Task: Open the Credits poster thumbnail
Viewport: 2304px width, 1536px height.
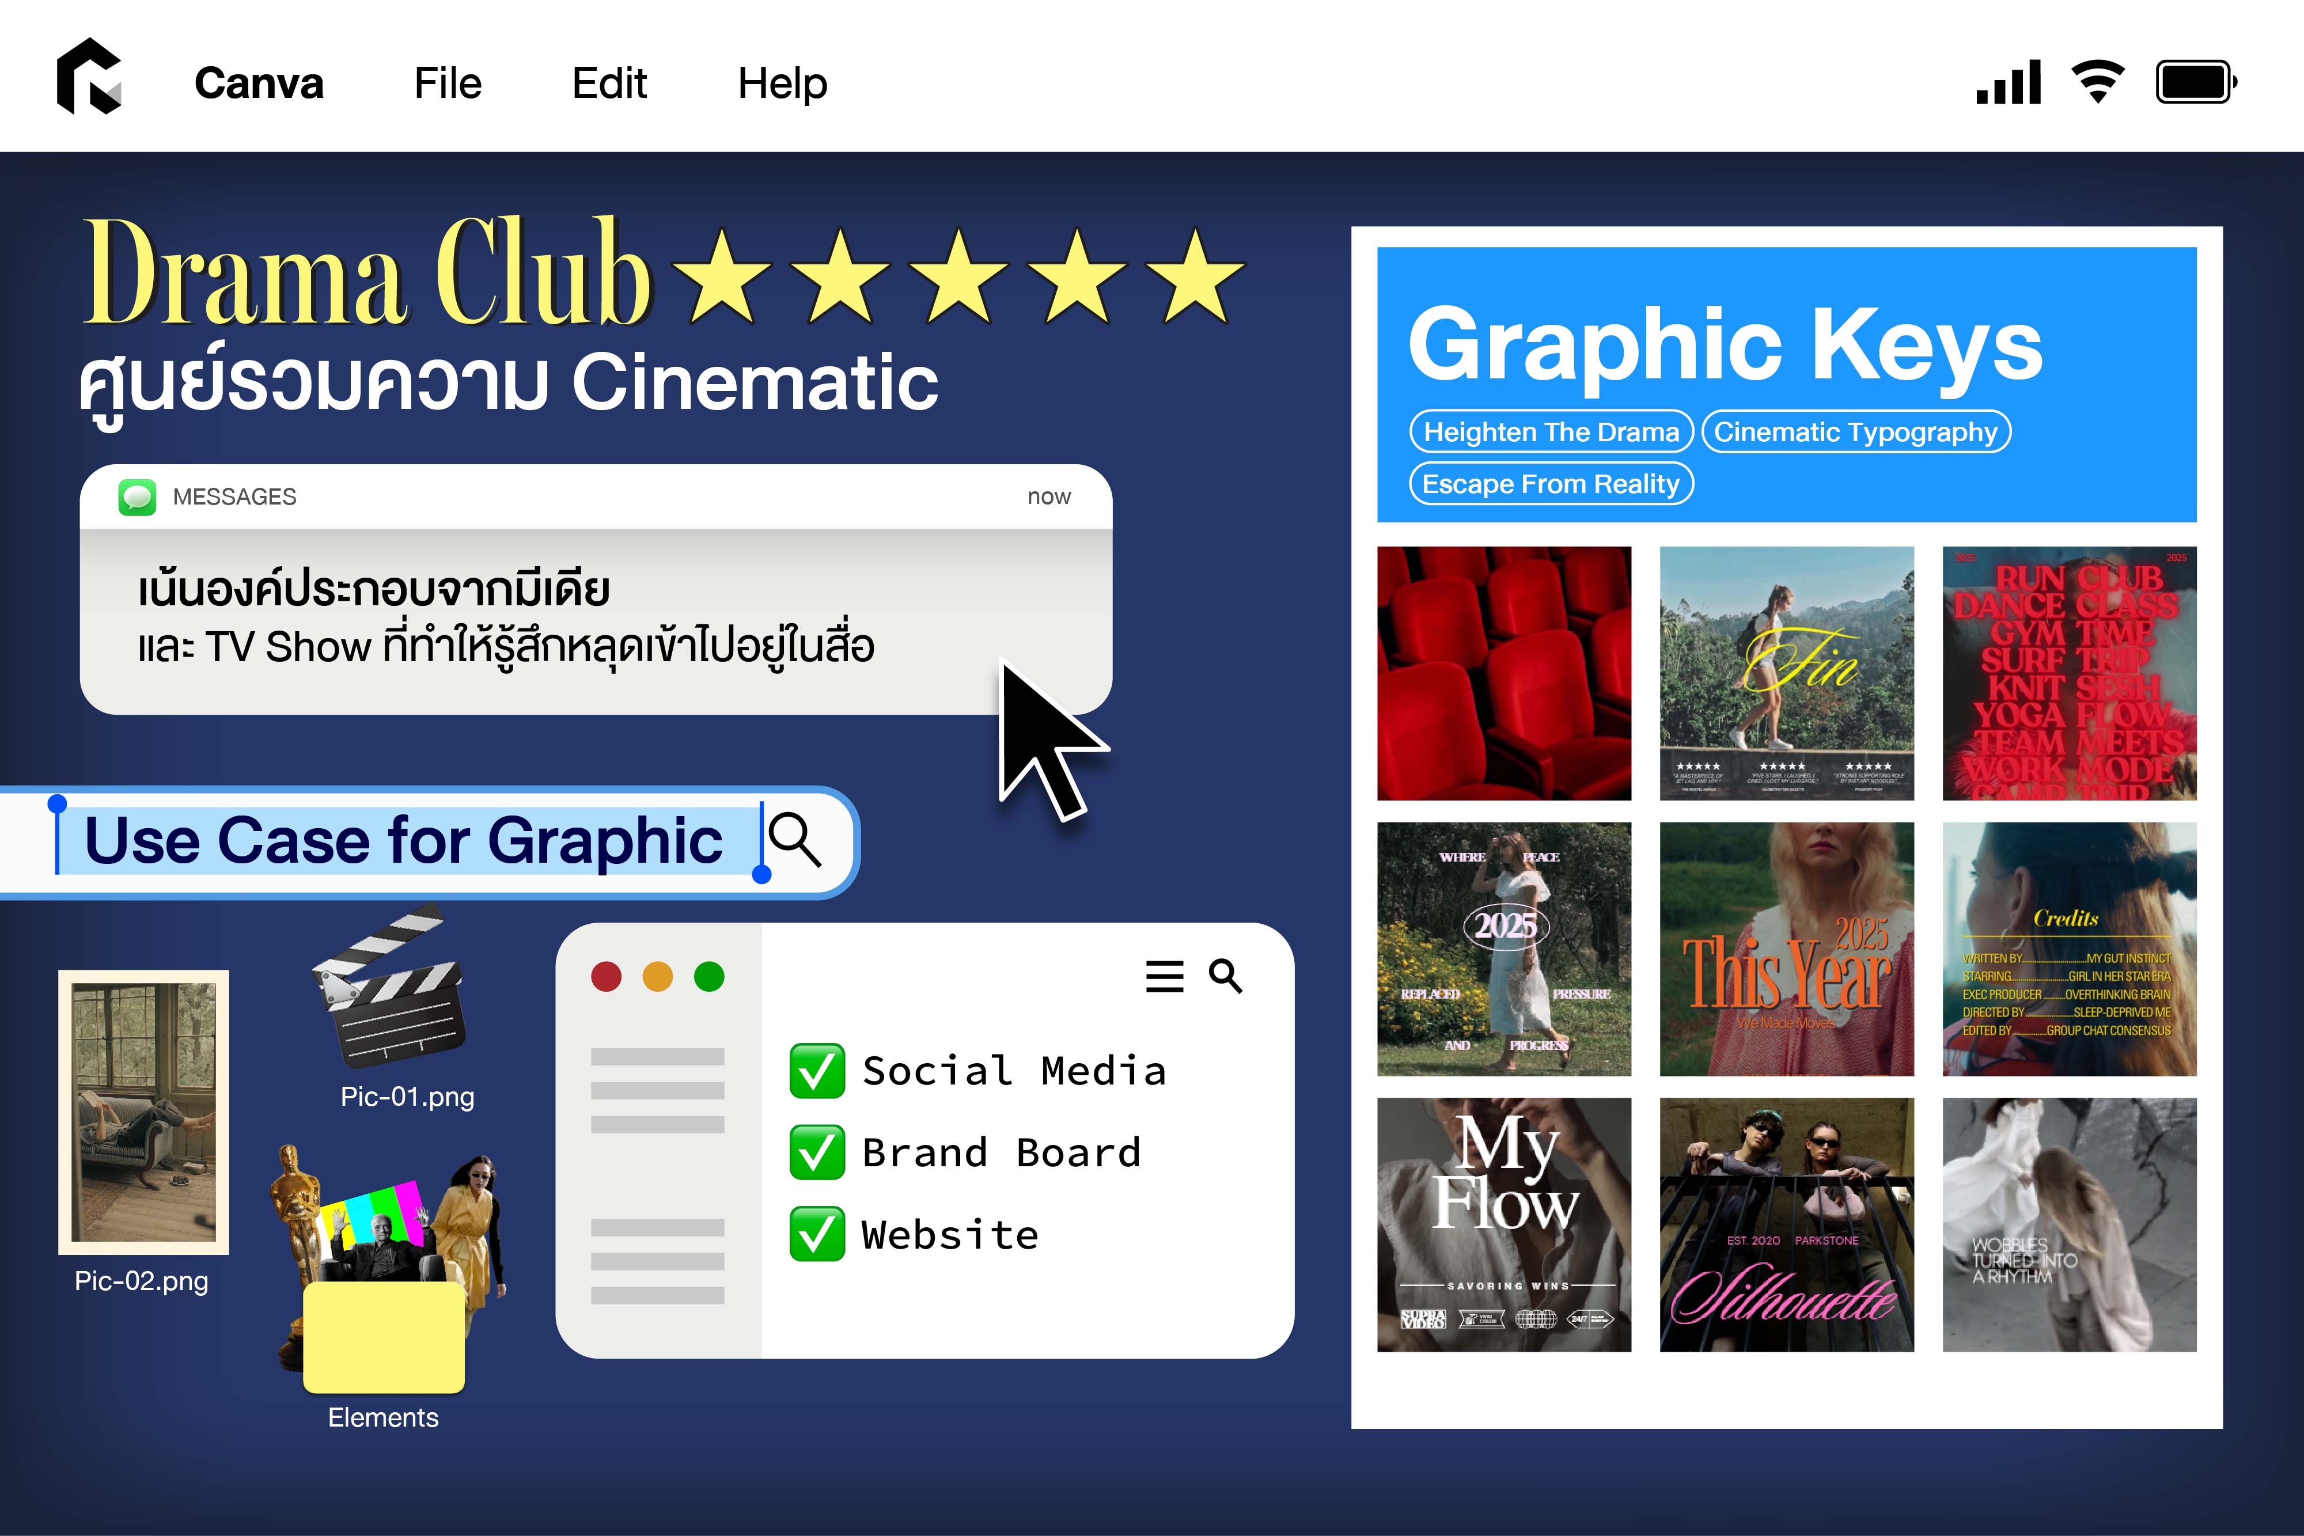Action: click(2069, 949)
